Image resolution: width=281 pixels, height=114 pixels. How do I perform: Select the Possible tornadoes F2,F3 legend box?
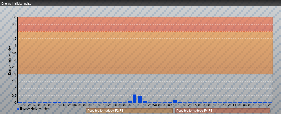[129, 111]
